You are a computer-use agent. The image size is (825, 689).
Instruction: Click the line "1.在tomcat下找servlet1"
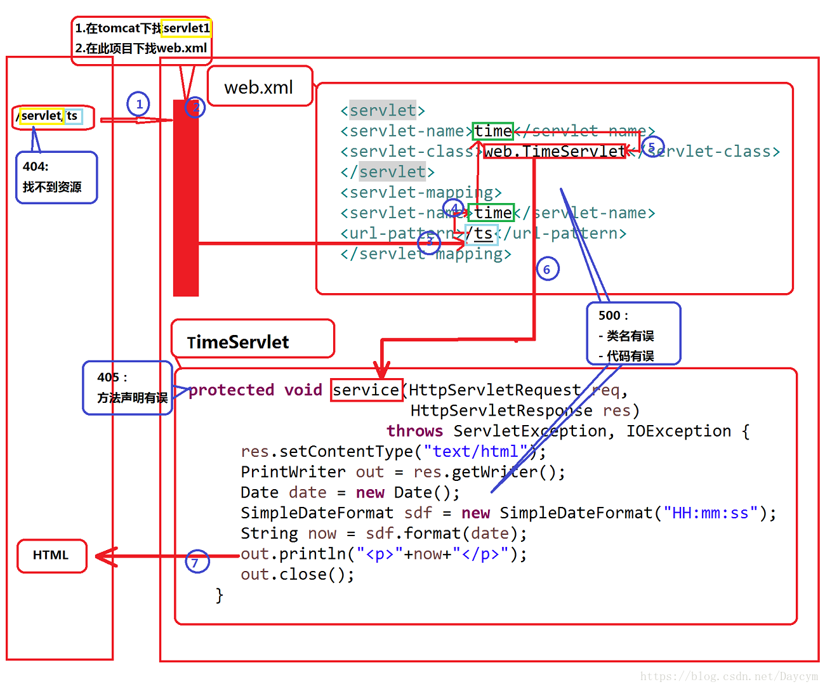pyautogui.click(x=143, y=28)
